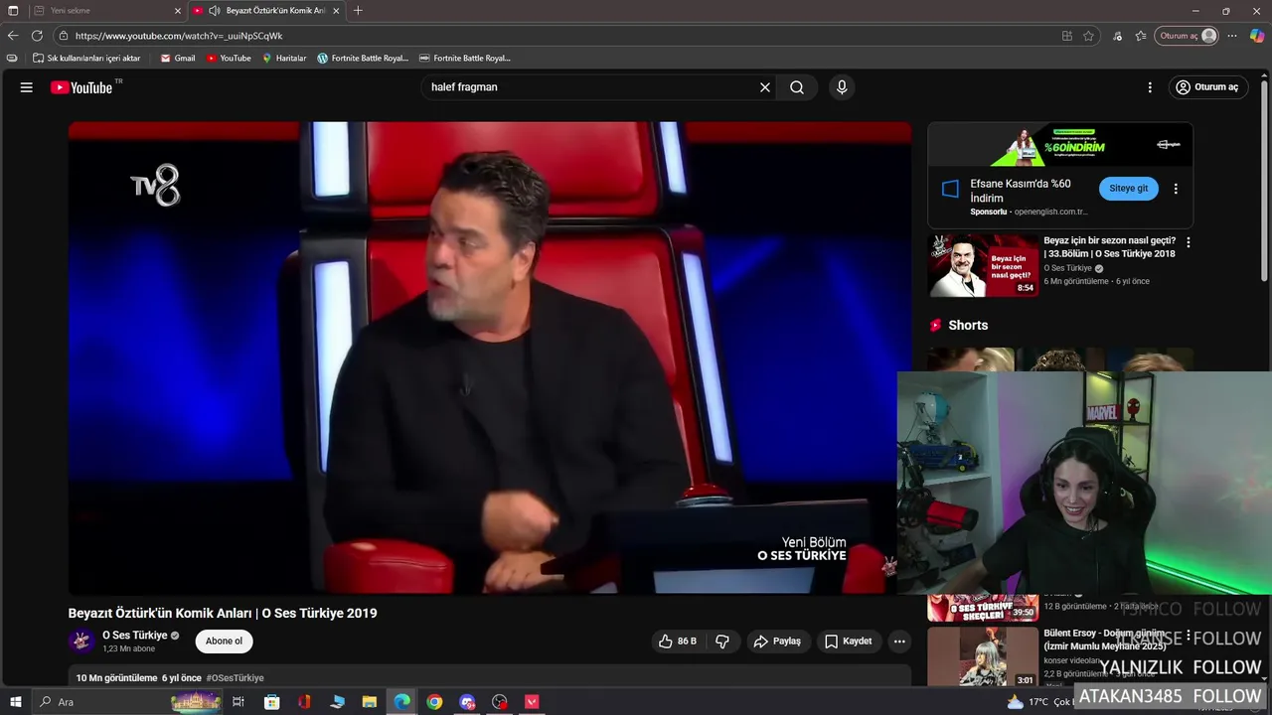Viewport: 1272px width, 715px height.
Task: Open the Valorant taskbar icon
Action: coord(532,702)
